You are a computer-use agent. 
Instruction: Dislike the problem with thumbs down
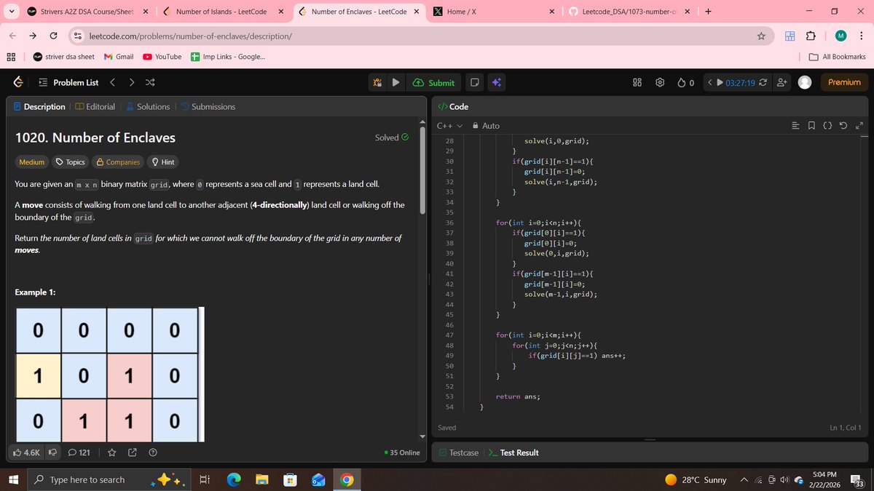point(52,452)
